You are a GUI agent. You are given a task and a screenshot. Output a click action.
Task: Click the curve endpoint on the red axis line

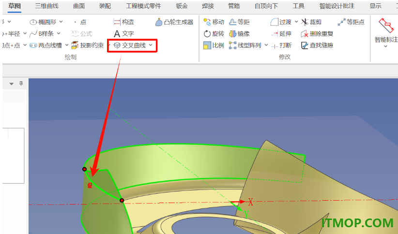tap(122, 200)
